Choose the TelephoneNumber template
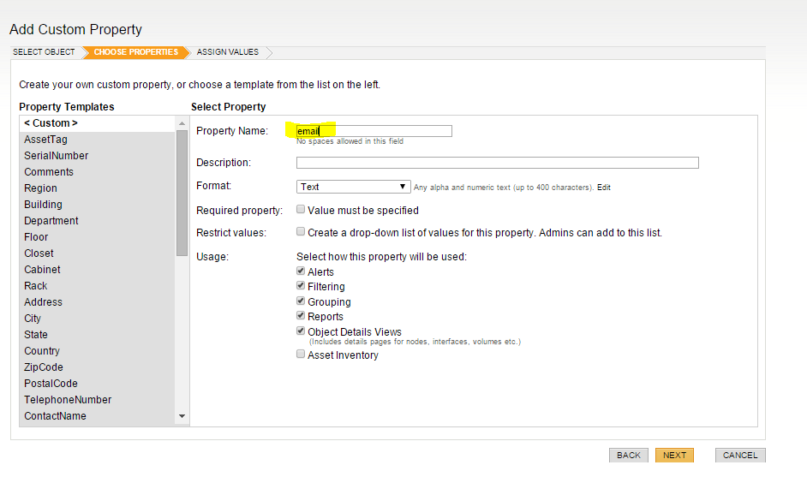This screenshot has height=477, width=807. click(98, 400)
